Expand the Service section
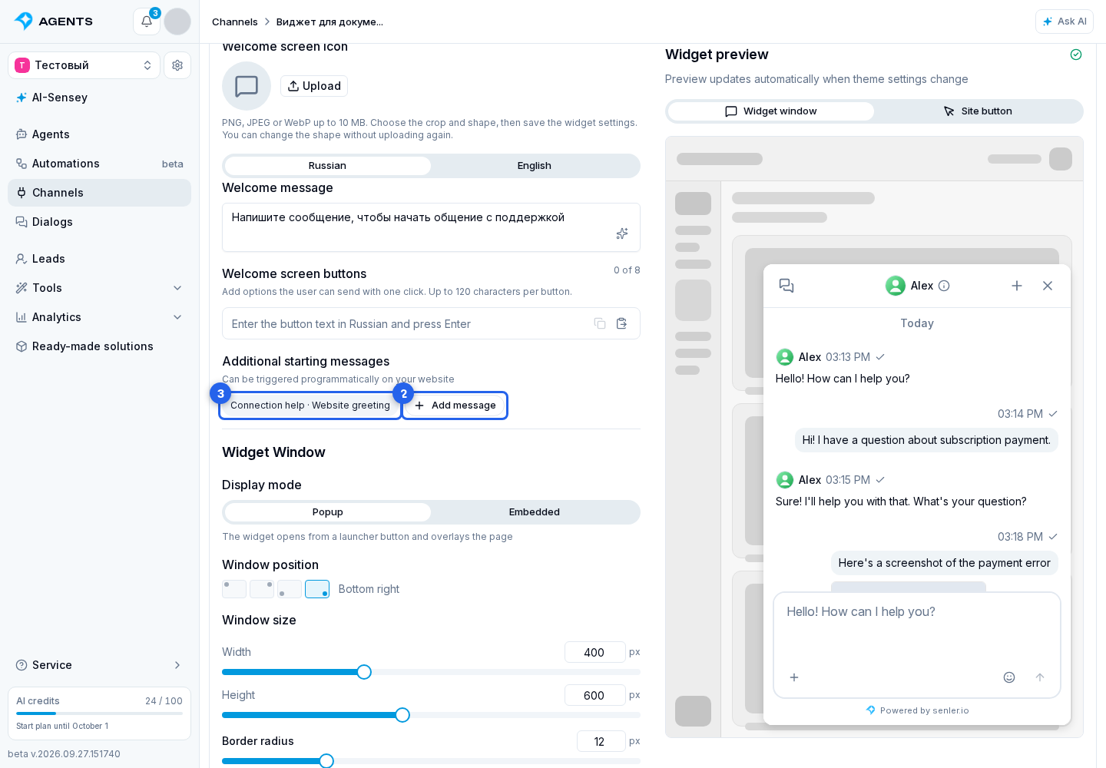 pos(99,665)
